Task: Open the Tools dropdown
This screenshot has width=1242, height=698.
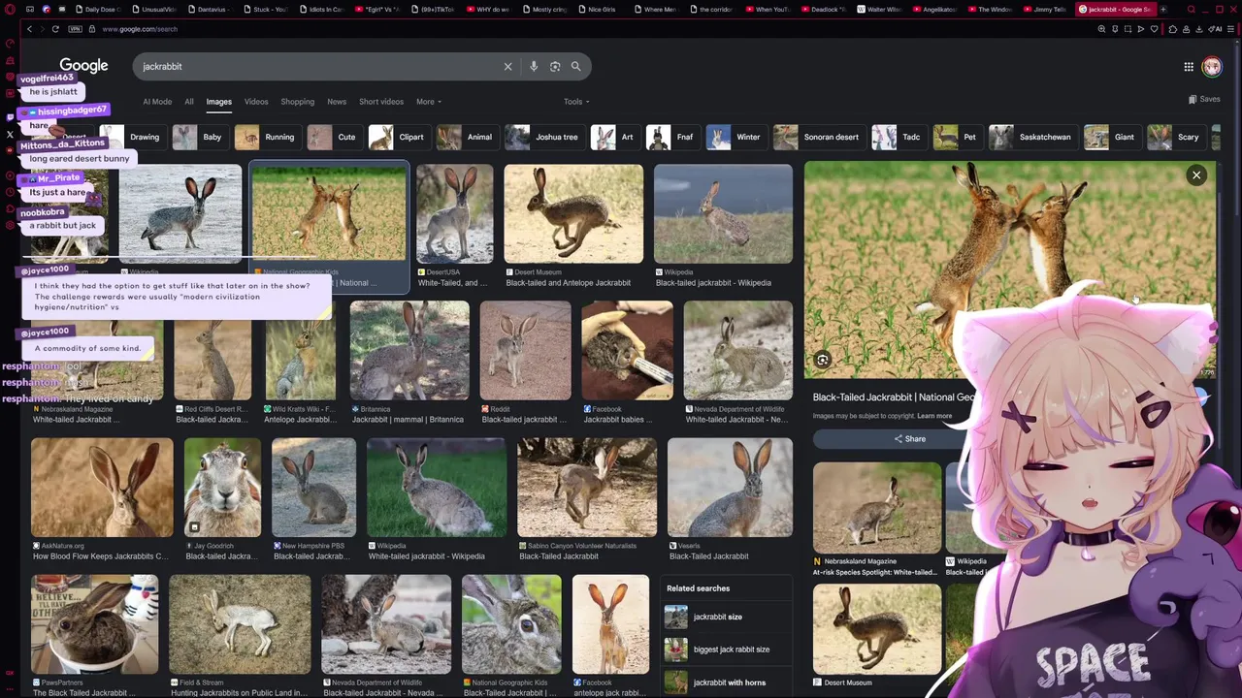Action: coord(576,102)
